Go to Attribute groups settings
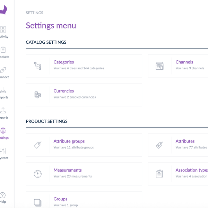Screen dimensions: 208x208 [69, 141]
